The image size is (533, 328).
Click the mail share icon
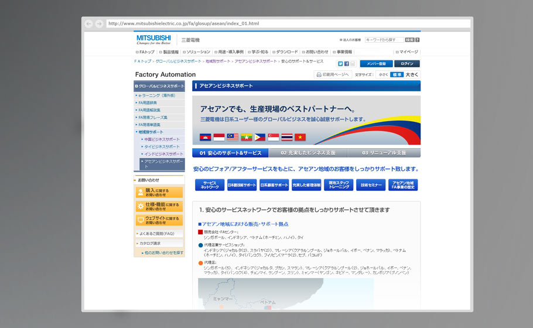353,64
